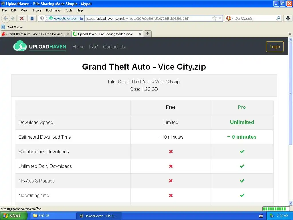Click the page scrollbar up arrow

click(290, 40)
